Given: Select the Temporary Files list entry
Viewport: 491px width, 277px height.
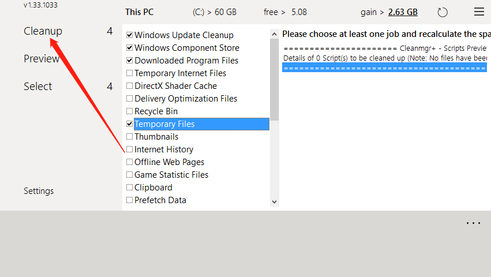Looking at the screenshot, I should (x=164, y=124).
